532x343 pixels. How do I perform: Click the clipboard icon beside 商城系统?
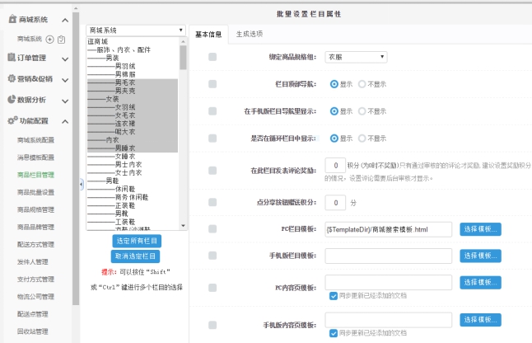62,40
